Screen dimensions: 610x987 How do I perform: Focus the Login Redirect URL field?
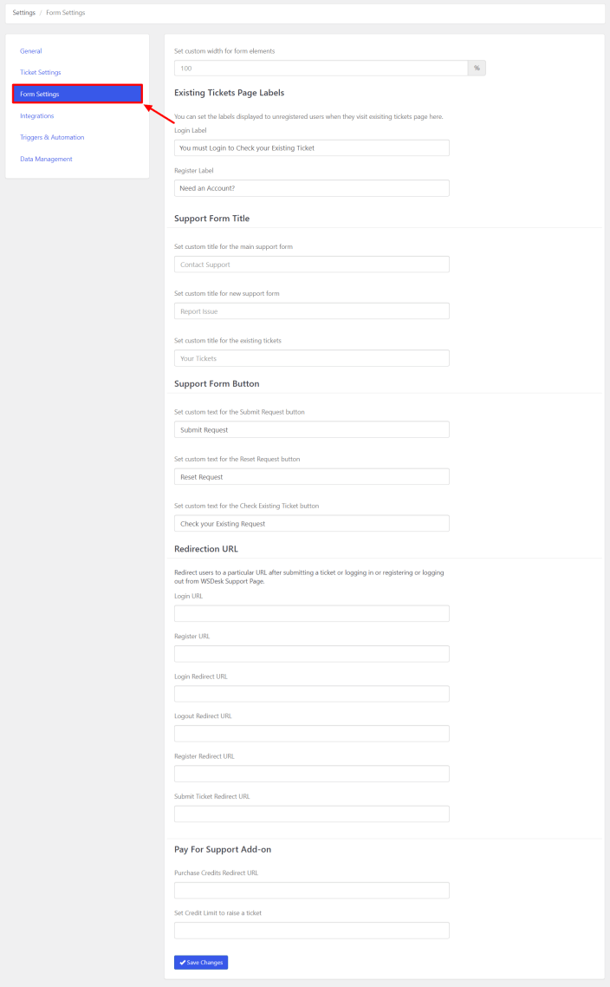pyautogui.click(x=311, y=693)
